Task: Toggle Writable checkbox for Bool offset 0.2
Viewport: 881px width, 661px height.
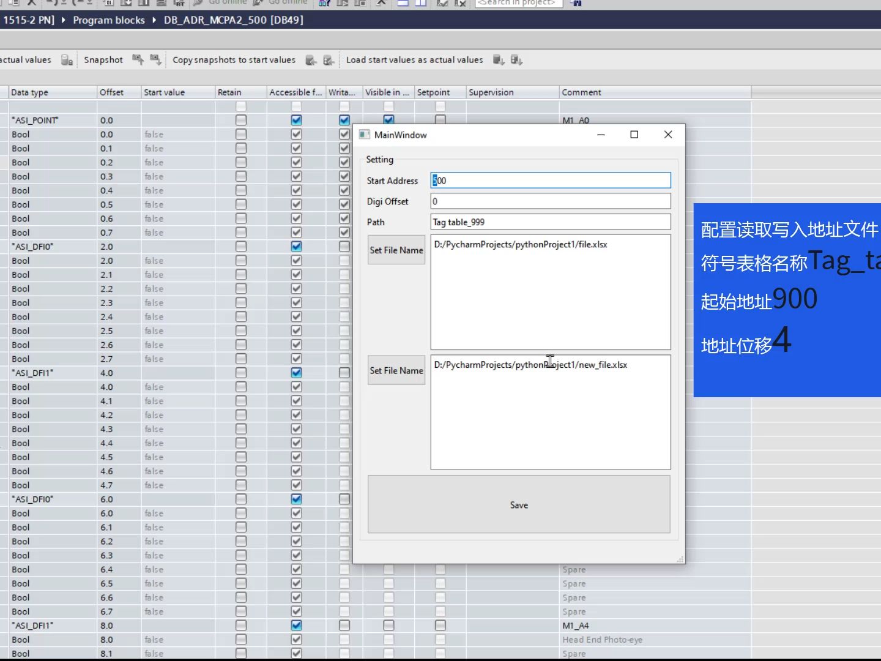Action: tap(344, 162)
